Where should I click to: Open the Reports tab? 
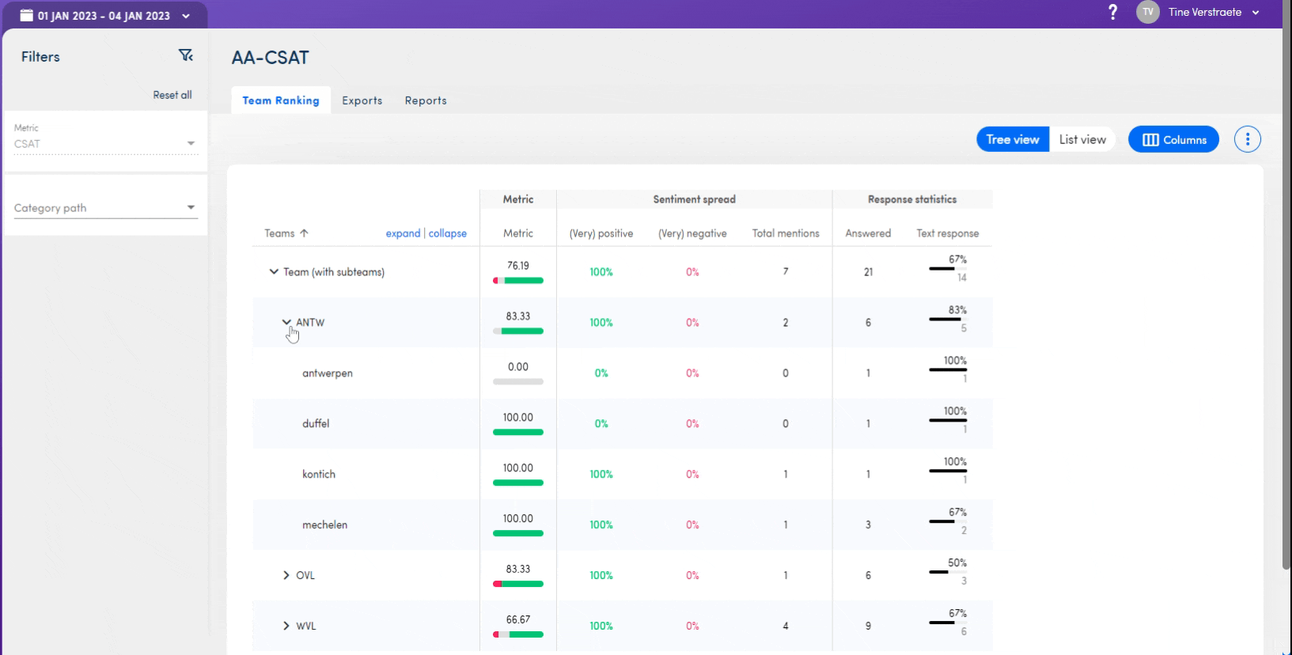(426, 100)
